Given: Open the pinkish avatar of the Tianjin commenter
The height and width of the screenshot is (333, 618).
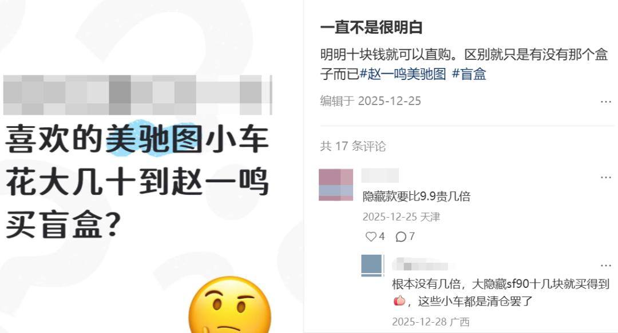Looking at the screenshot, I should [336, 185].
